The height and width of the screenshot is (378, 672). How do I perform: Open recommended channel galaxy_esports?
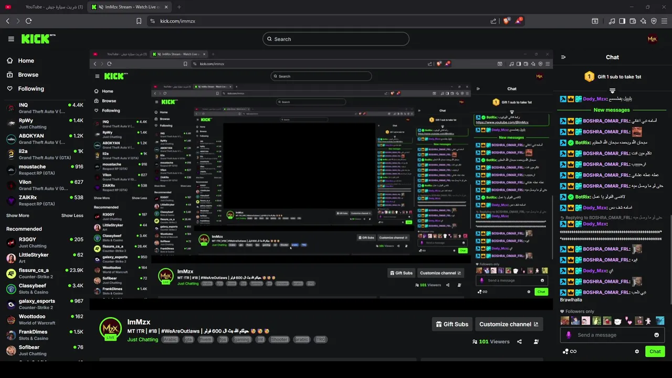pyautogui.click(x=45, y=304)
